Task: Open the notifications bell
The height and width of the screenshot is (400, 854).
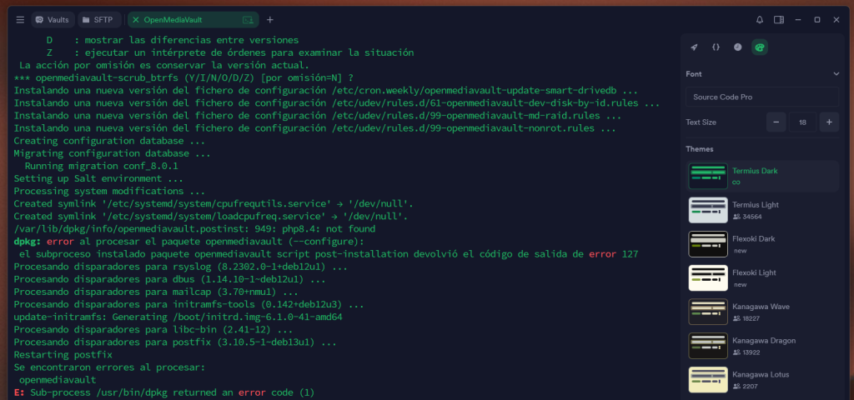Action: click(x=760, y=20)
